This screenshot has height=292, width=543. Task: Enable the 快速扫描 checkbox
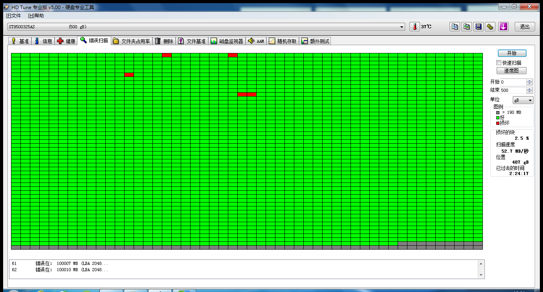tap(499, 63)
